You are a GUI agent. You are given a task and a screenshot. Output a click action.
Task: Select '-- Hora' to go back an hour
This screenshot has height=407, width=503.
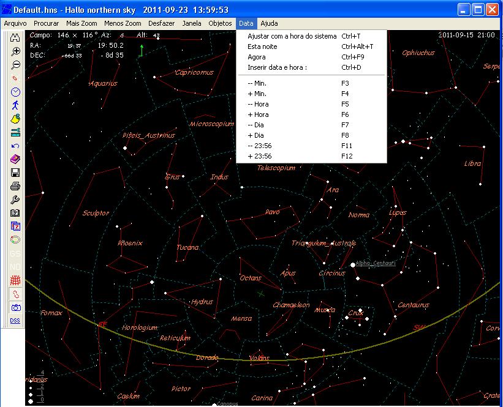[311, 104]
